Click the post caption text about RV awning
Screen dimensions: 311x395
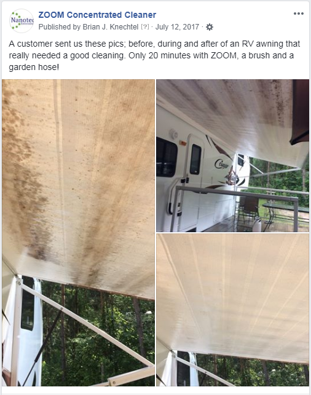154,55
